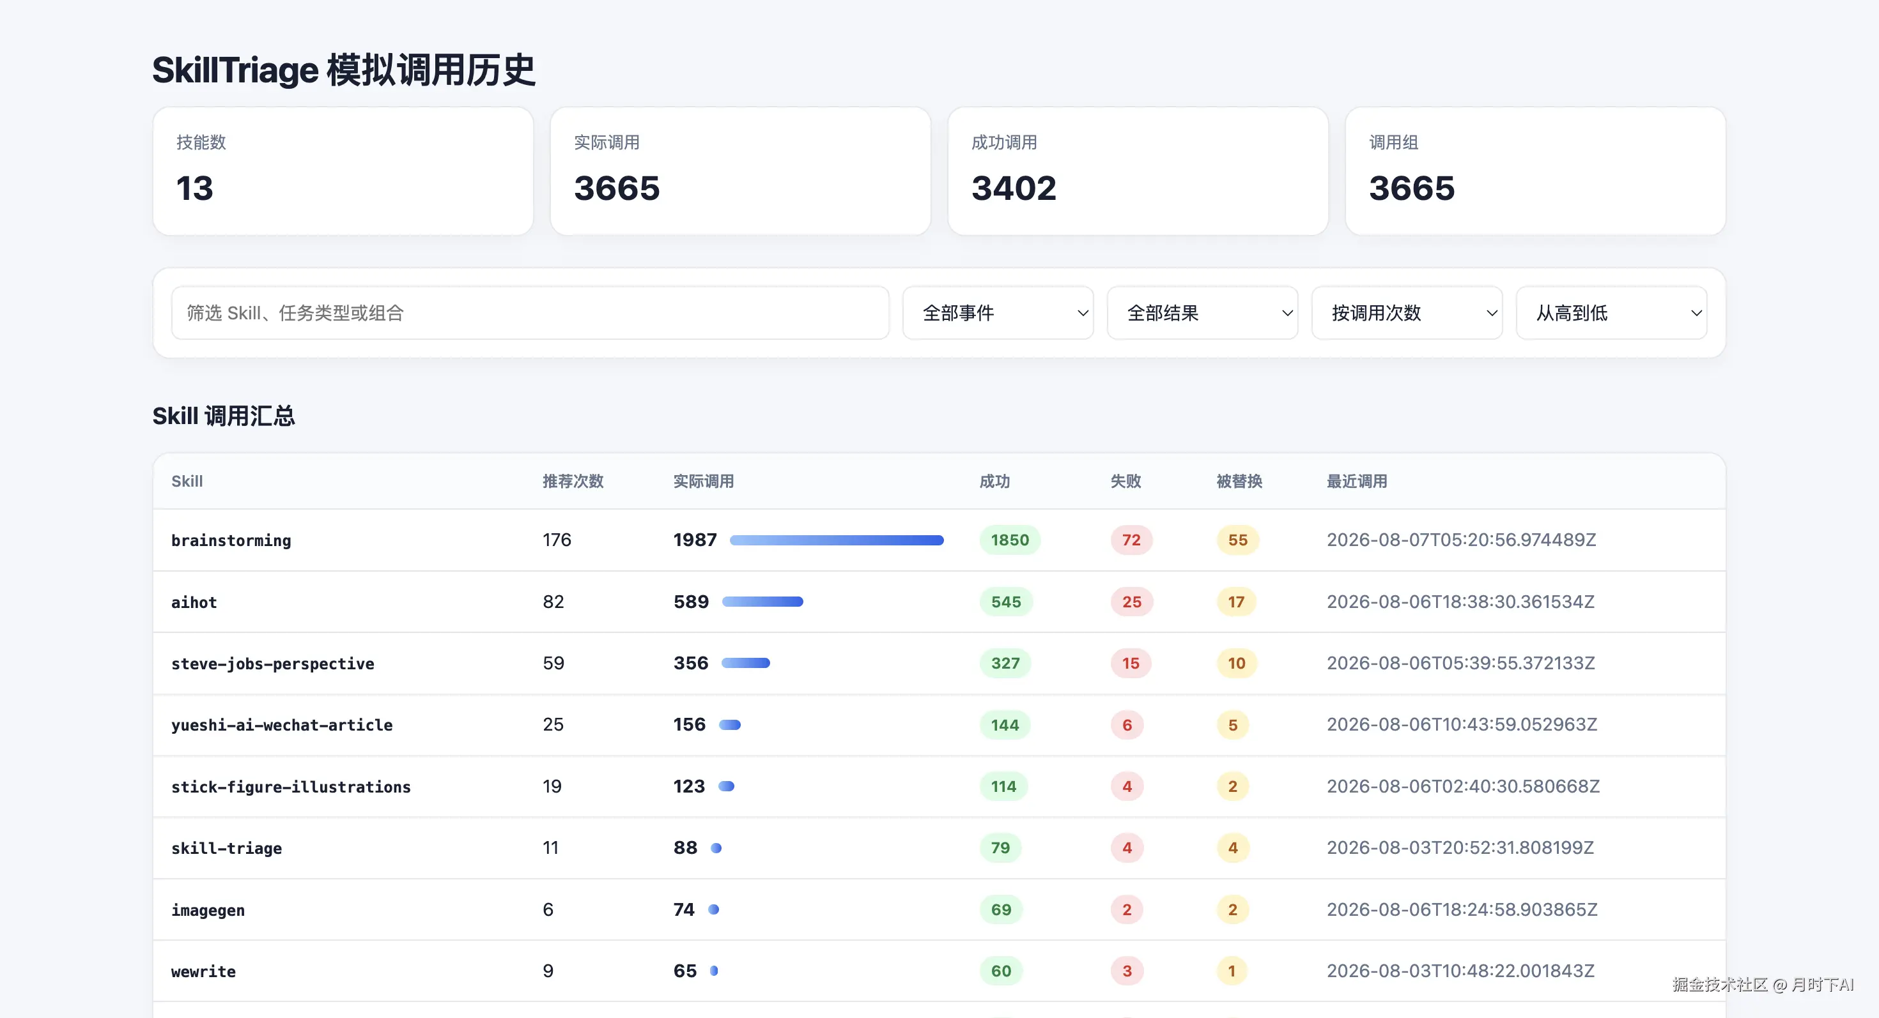Click the timestamp 2026-08-06T18:38:30.361534Z

(1460, 602)
